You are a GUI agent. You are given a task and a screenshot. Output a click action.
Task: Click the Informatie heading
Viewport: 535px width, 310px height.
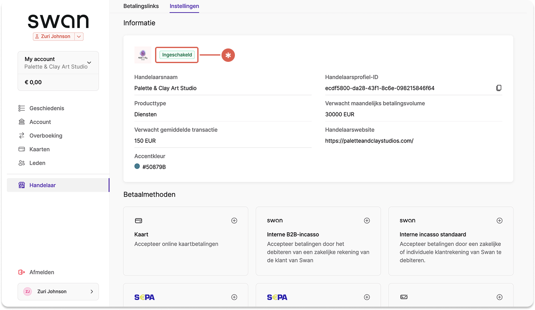140,23
